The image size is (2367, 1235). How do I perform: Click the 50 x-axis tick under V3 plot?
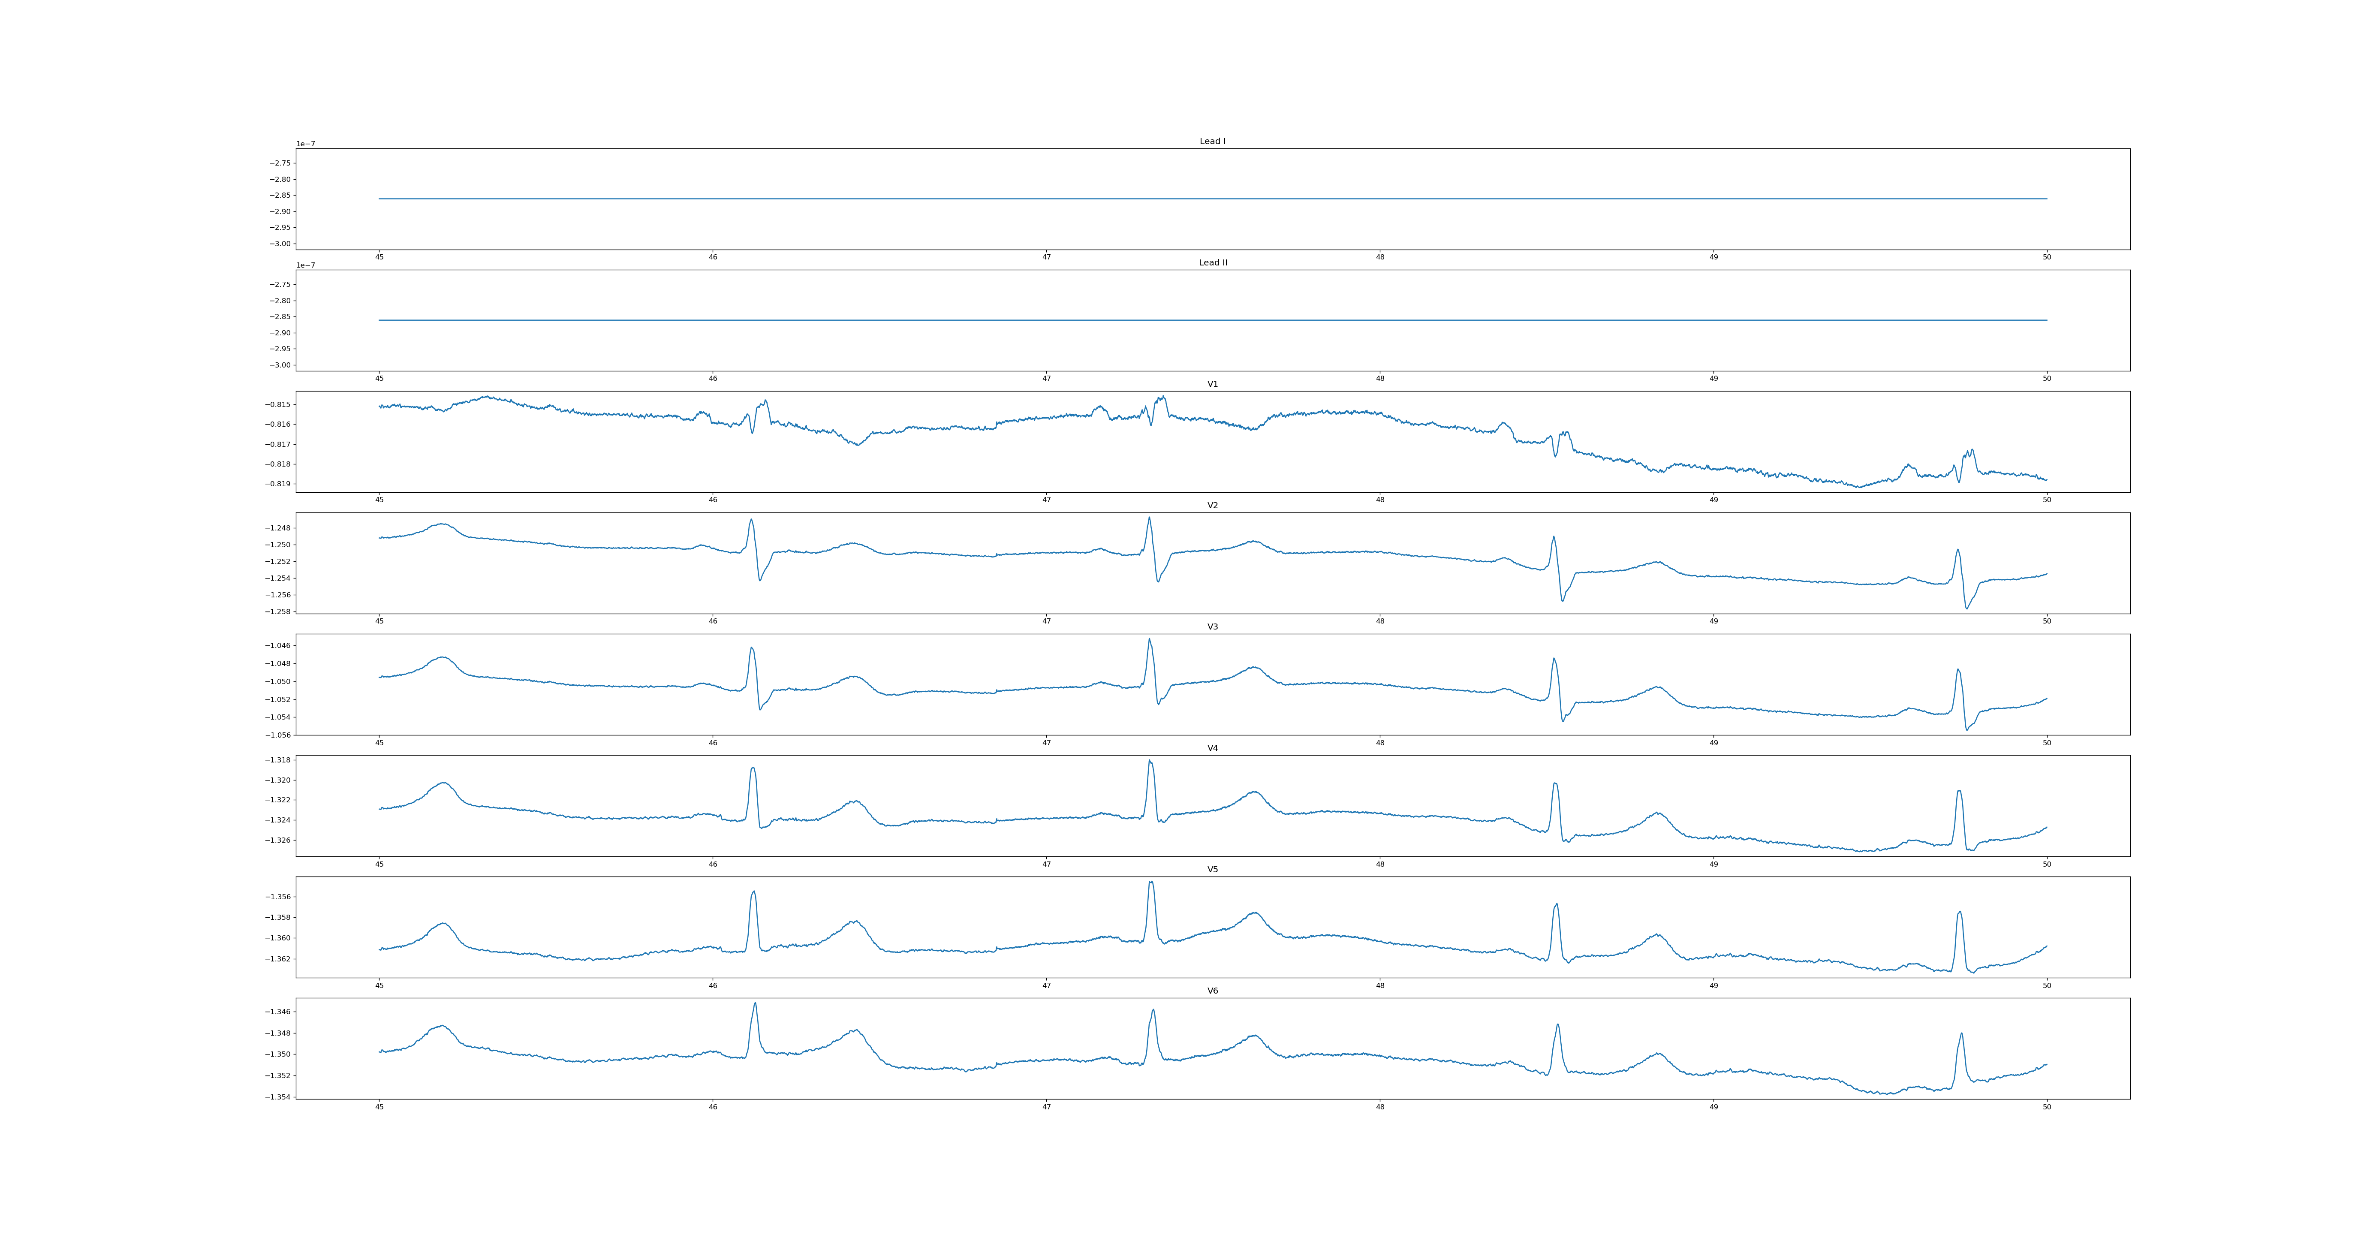(2046, 742)
